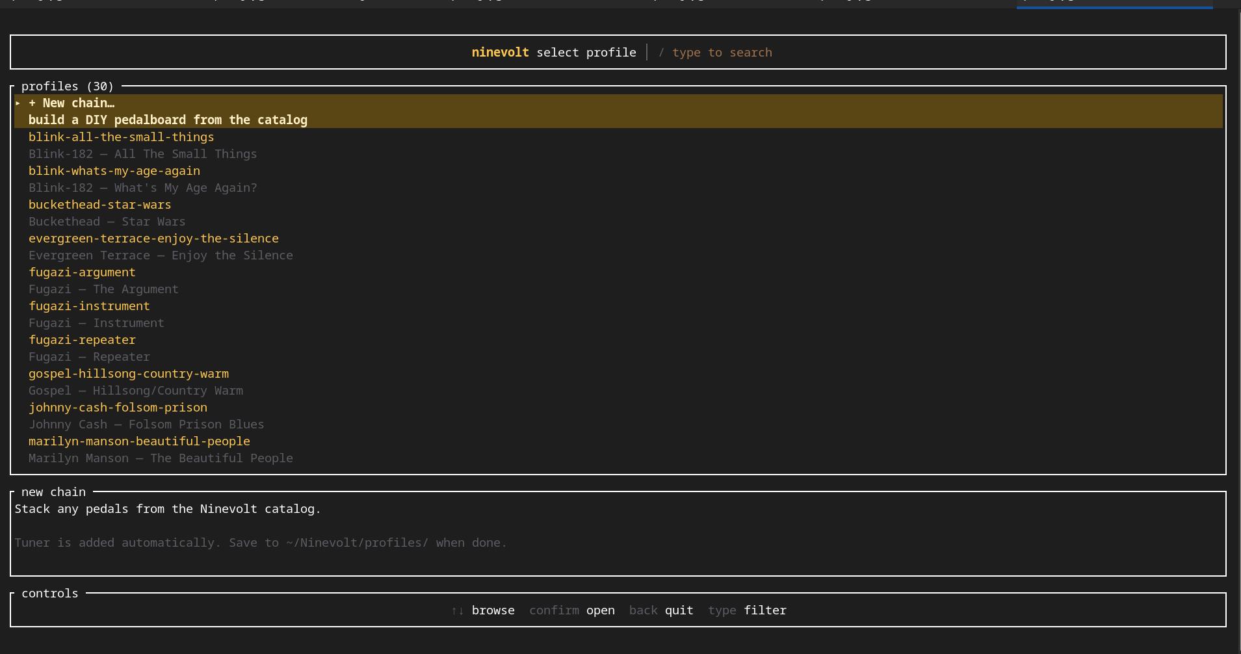Click 'Gospel — Hillsong/Country Warm' description
The image size is (1241, 654).
[x=136, y=390]
